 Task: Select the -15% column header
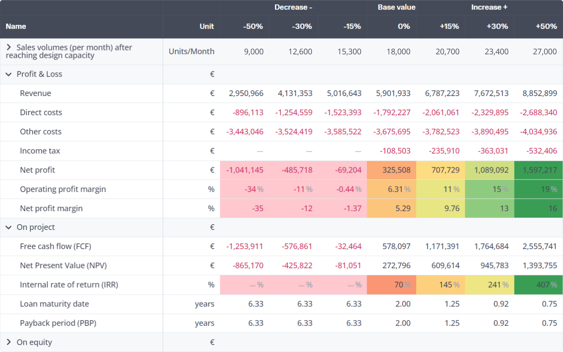[352, 27]
